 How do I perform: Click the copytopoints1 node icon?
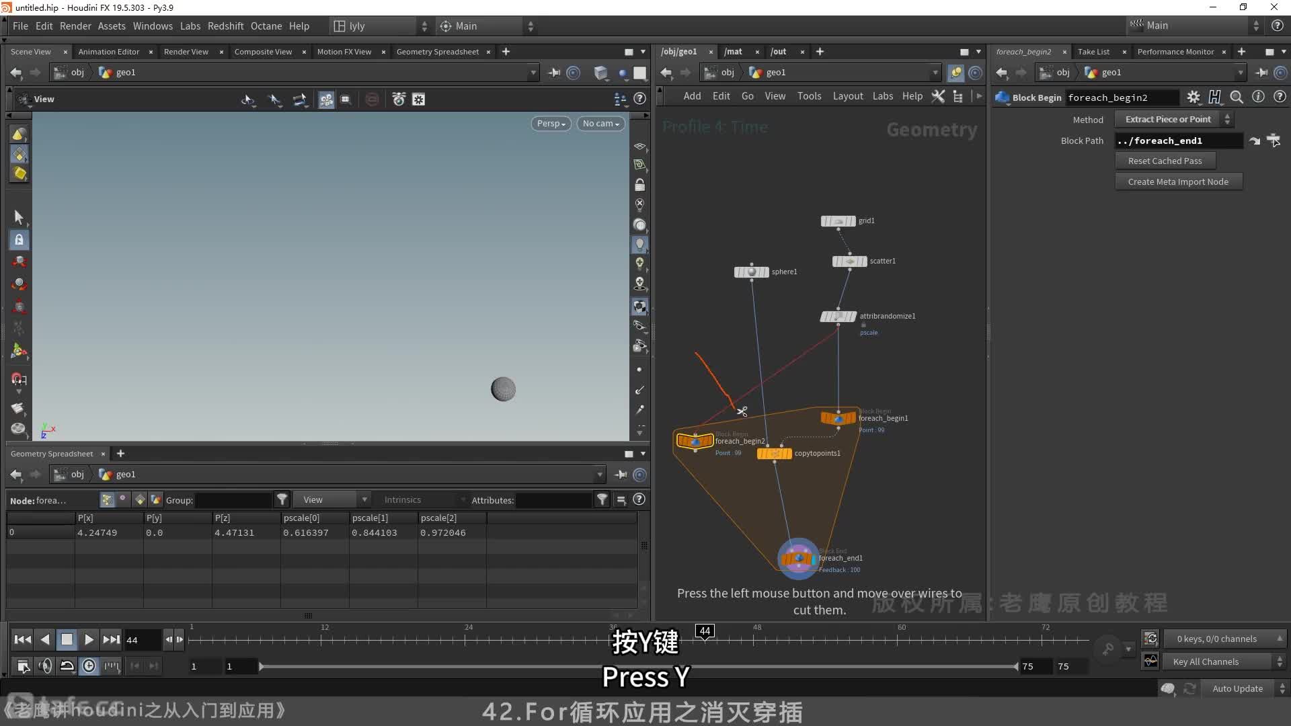(774, 452)
